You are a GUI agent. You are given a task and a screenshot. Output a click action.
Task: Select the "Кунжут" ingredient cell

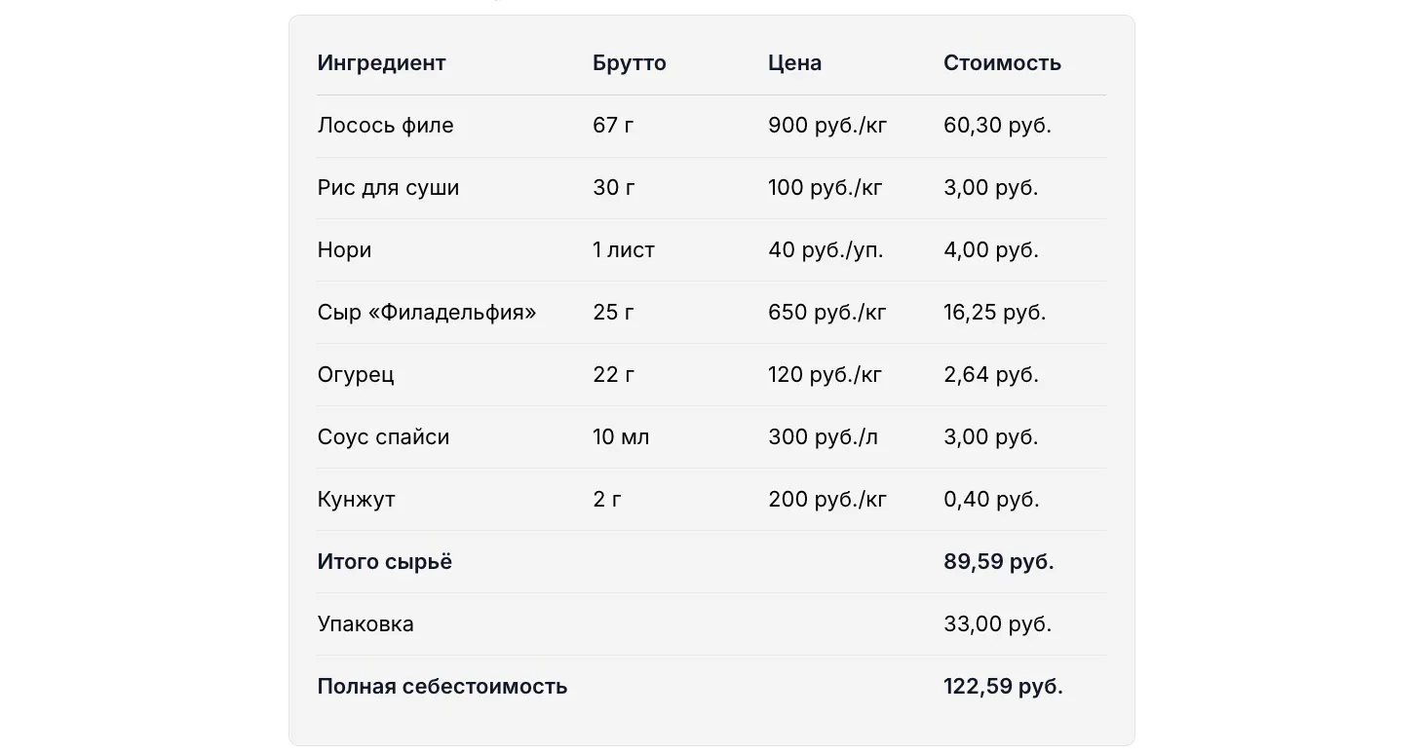(x=356, y=500)
